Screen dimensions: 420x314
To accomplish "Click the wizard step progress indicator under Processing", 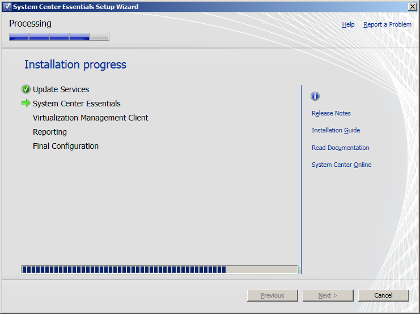I will (59, 37).
